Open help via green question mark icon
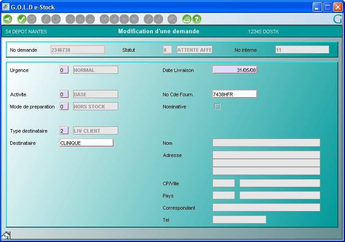Viewport: 345px width, 242px height. [x=196, y=19]
